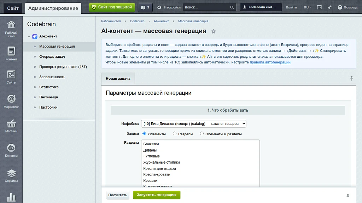Select the Новая задача tab
This screenshot has height=203, width=362.
click(x=118, y=79)
